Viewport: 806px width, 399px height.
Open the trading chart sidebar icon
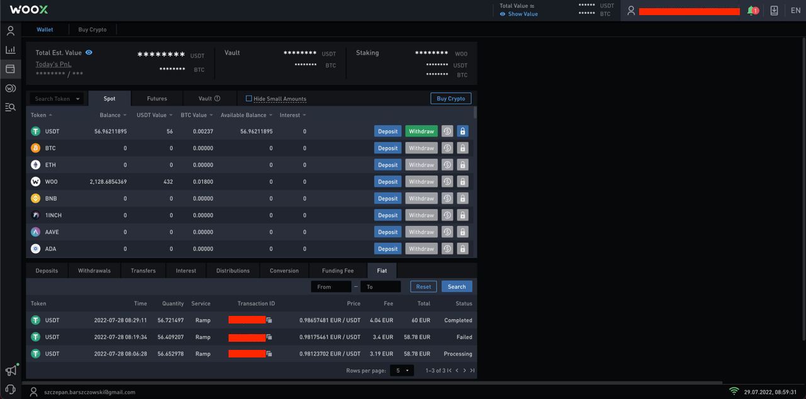tap(10, 50)
